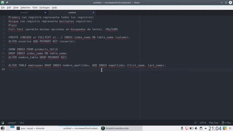This screenshot has width=233, height=131.
Task: Place cursor on line 14 empty row
Action: [x=119, y=70]
